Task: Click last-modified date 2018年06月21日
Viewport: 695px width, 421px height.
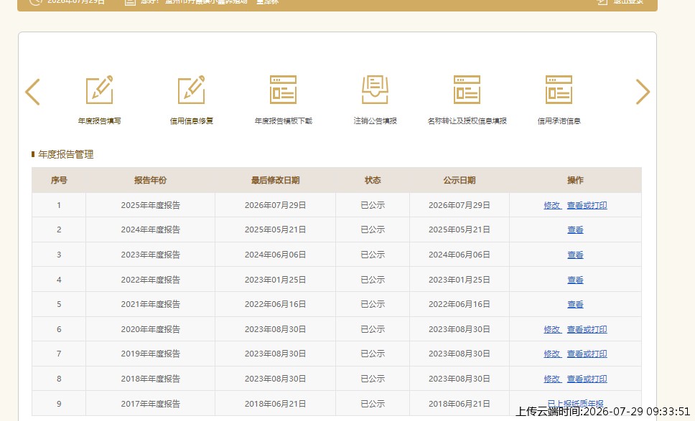Action: [x=275, y=405]
